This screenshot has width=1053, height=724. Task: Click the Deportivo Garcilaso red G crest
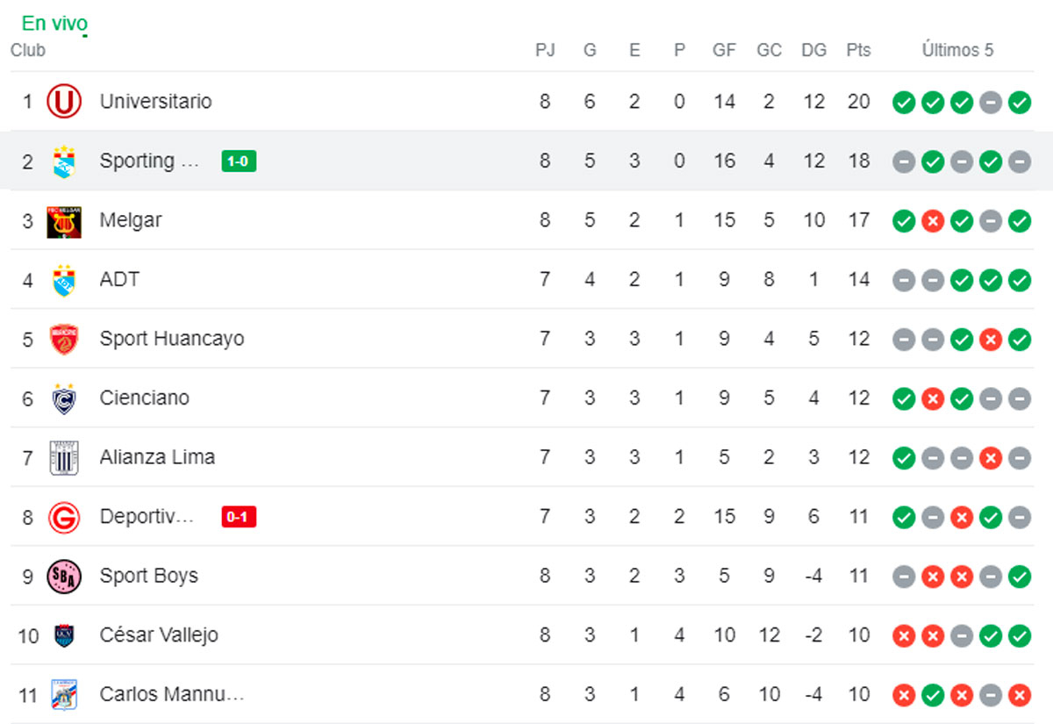[x=64, y=517]
